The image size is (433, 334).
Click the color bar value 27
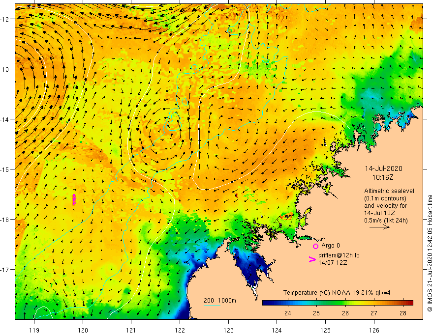[374, 313]
